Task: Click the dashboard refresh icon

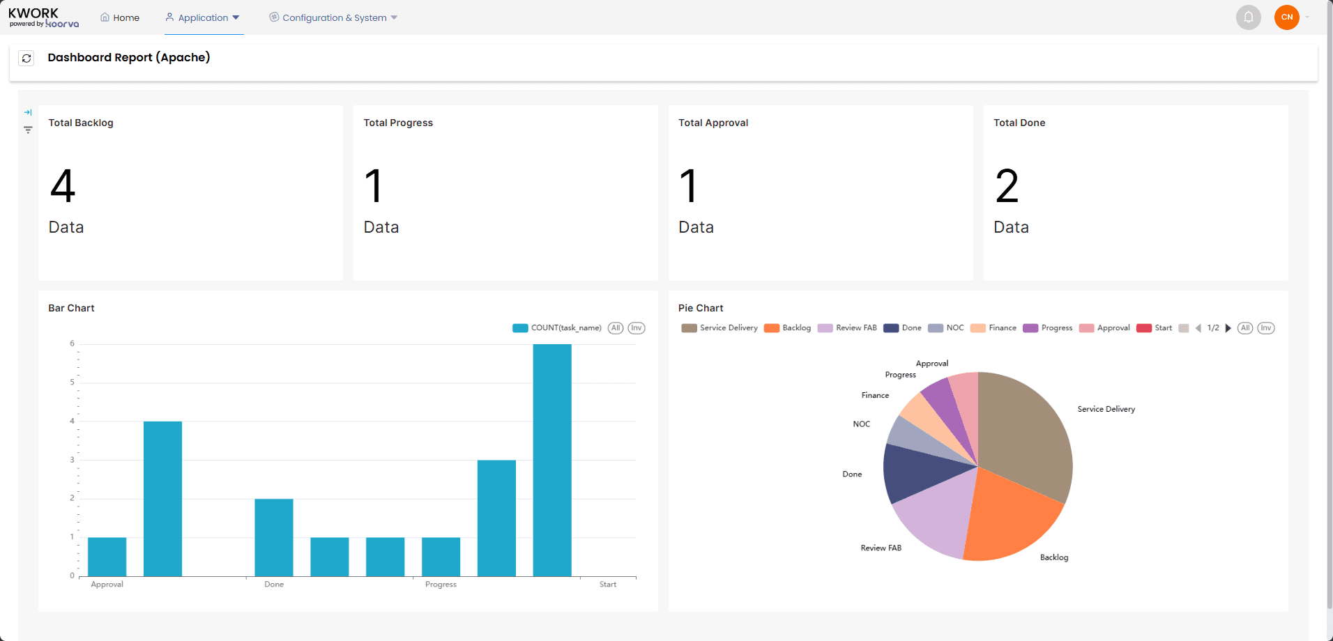Action: (26, 59)
